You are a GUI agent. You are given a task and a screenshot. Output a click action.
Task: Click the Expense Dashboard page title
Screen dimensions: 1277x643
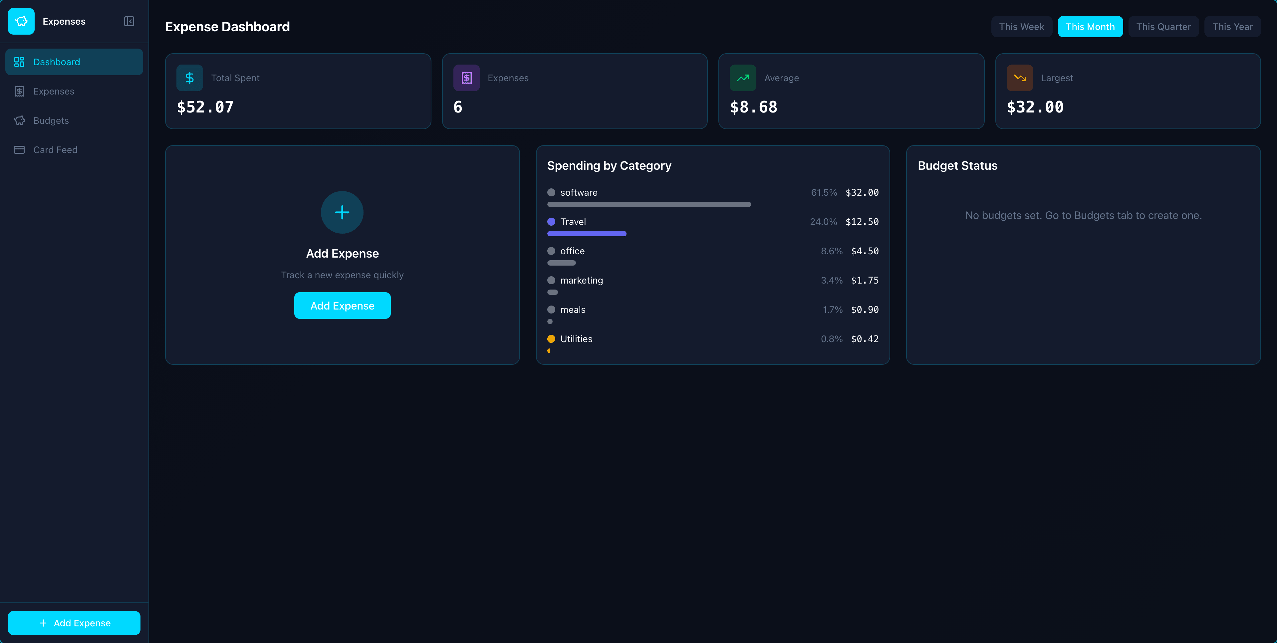point(228,27)
